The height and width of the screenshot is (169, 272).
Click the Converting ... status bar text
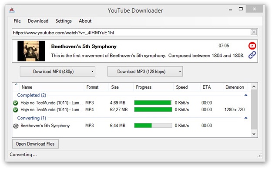click(x=23, y=155)
